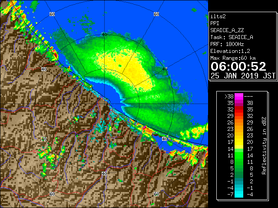Image resolution: width=278 pixels, height=208 pixels.
Task: Click the radar center where the crosshair lines meet
Action: [x=104, y=104]
